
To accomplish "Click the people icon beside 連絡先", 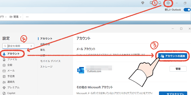I will 4,82.
